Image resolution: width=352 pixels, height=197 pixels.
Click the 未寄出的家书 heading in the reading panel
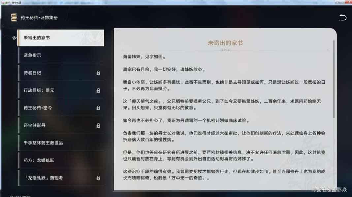pyautogui.click(x=226, y=43)
